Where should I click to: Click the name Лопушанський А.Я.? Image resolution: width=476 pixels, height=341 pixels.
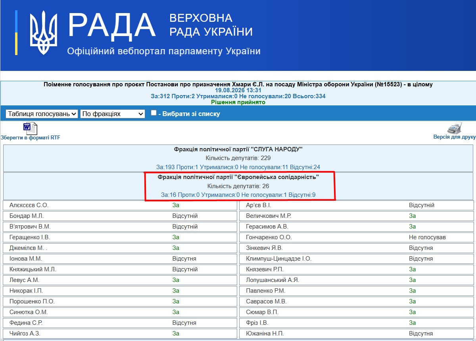(x=273, y=280)
